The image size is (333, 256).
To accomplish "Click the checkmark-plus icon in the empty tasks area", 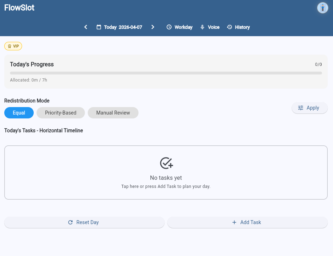I will click(166, 163).
